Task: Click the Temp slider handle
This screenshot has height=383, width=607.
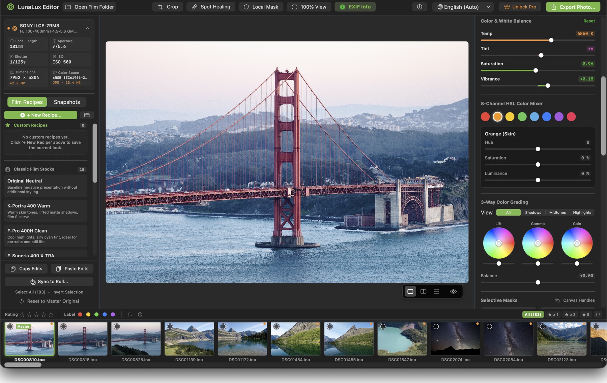Action: 551,40
